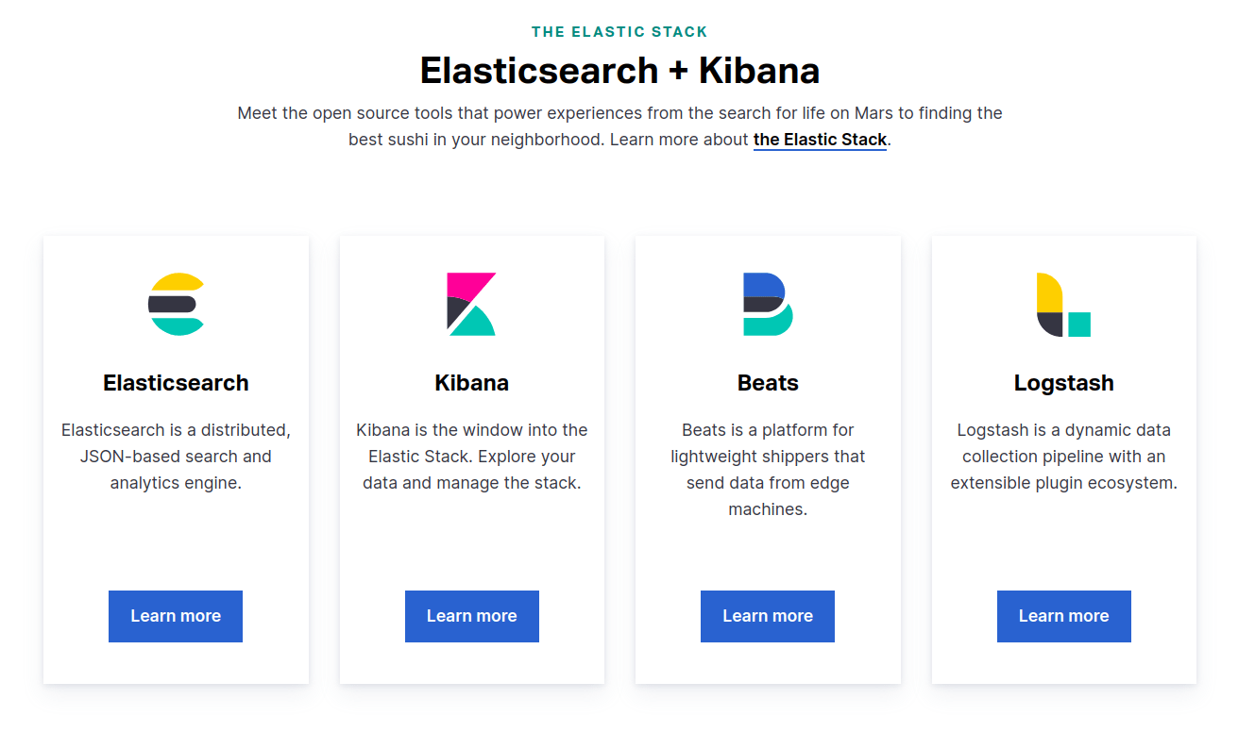This screenshot has height=749, width=1238.
Task: Click Logstash description about data pipeline
Action: pyautogui.click(x=1063, y=457)
